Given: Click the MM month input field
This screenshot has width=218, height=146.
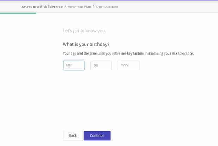Looking at the screenshot, I should coord(73,65).
